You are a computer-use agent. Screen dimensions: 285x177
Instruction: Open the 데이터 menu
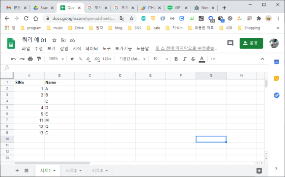91,49
